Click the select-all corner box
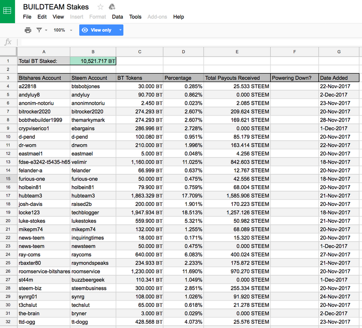 (x=8, y=52)
